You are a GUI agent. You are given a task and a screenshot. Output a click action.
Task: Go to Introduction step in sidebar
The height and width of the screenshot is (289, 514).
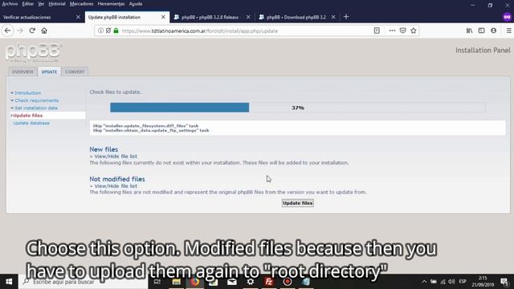27,93
